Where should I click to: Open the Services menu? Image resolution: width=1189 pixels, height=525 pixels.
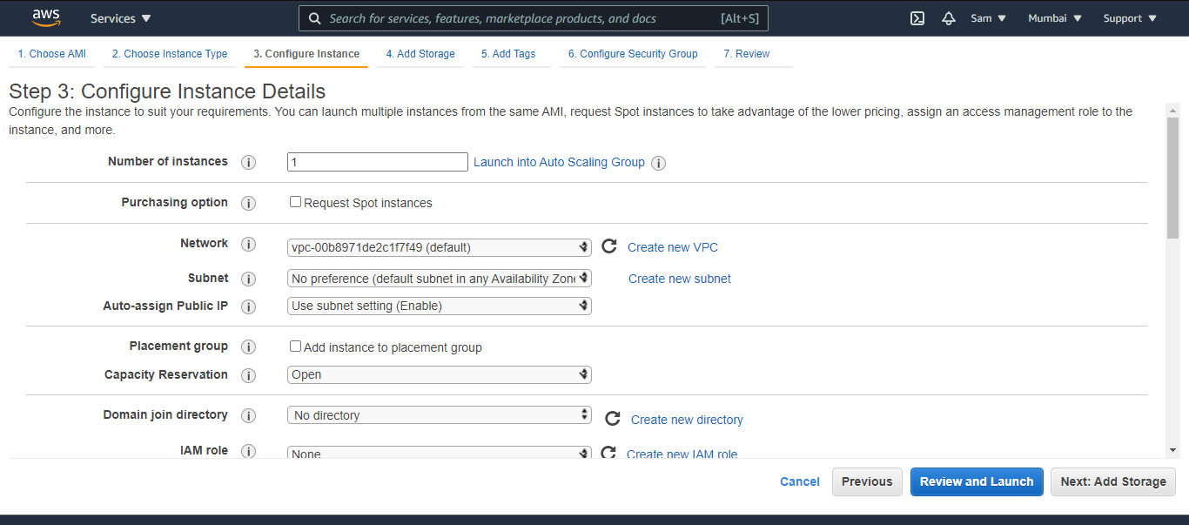tap(119, 17)
